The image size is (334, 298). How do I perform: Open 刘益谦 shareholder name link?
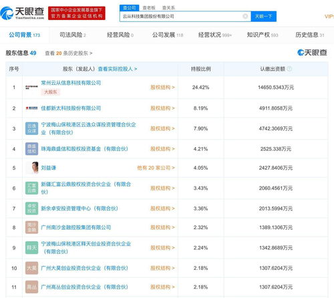(49, 168)
